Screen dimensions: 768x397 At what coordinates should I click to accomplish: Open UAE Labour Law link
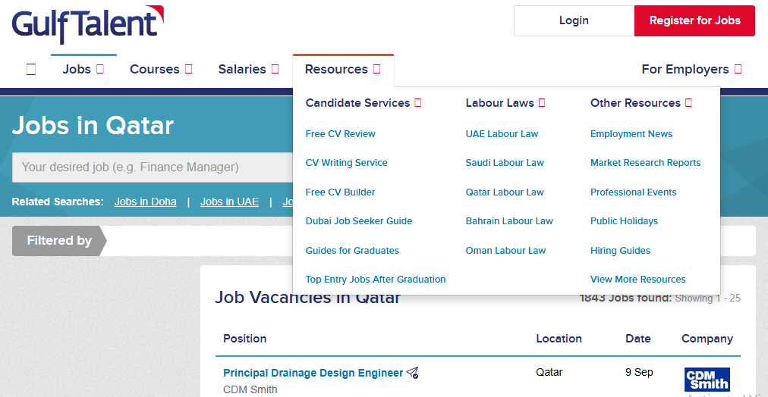tap(502, 134)
